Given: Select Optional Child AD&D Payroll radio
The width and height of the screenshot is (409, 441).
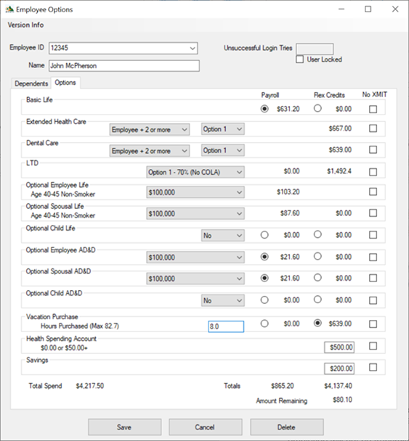Looking at the screenshot, I should pos(264,300).
